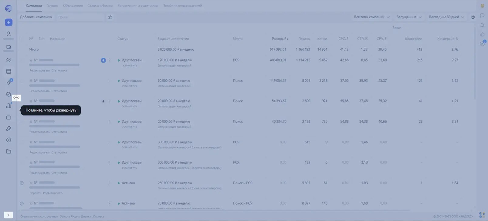Open the chat bubble icon on right panel
488x221 pixels.
coord(482,15)
